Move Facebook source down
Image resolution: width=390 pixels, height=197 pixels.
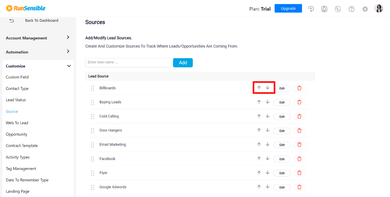(x=268, y=158)
